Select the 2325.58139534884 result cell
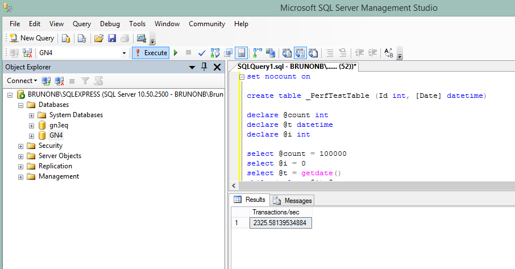The height and width of the screenshot is (269, 515). [280, 223]
